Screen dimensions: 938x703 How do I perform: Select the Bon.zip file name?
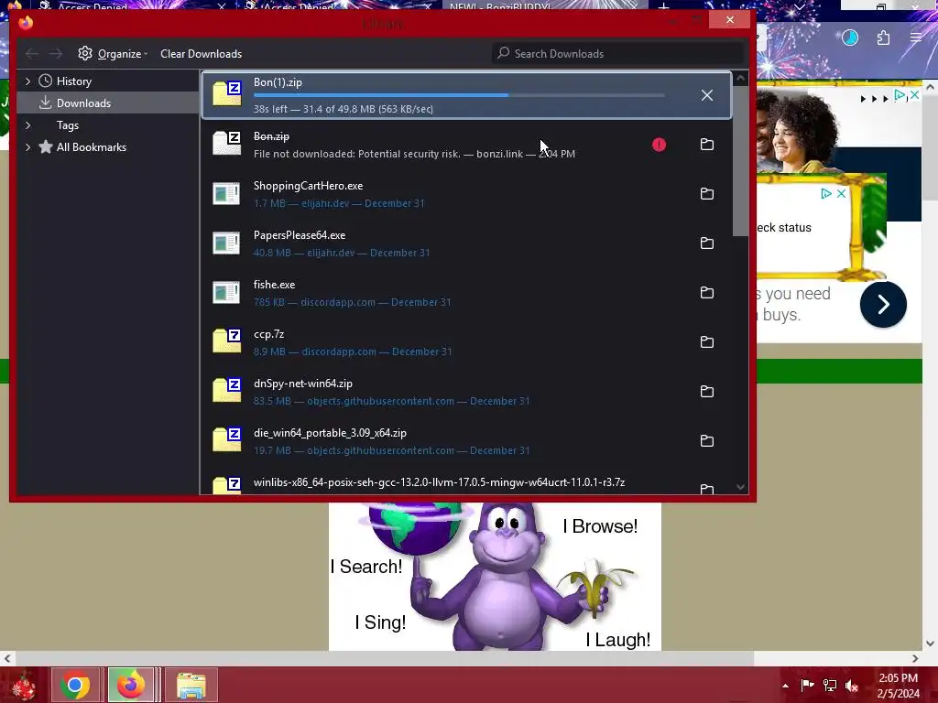[271, 136]
